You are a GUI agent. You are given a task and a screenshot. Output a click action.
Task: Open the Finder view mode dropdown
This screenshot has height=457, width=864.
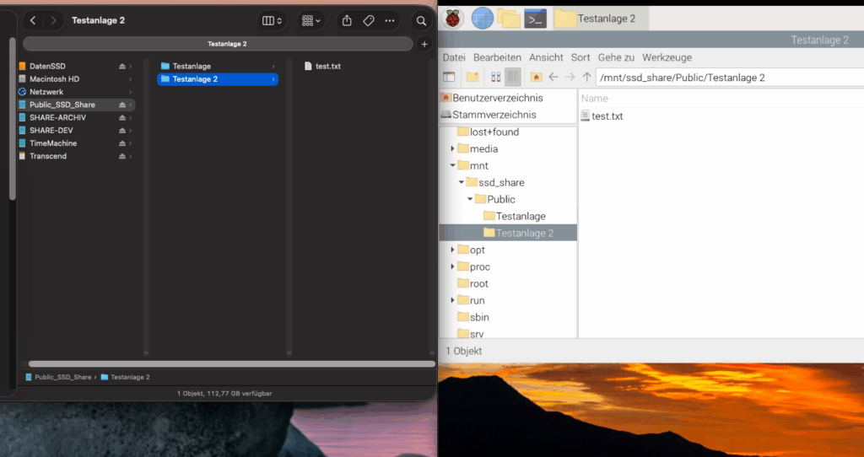click(x=273, y=20)
